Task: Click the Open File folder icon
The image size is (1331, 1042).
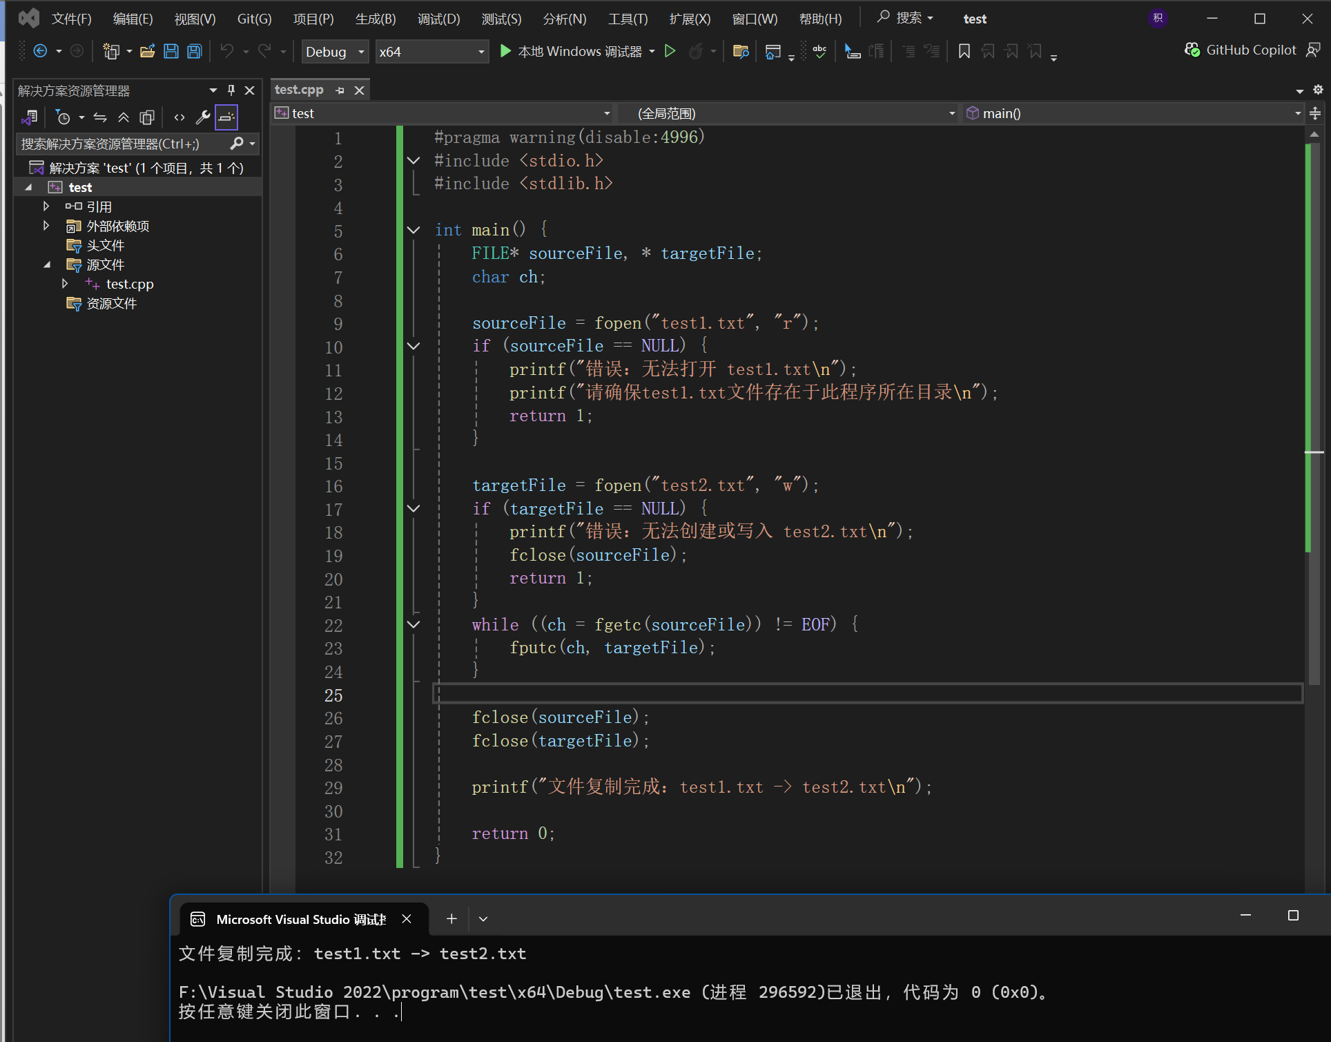Action: pos(147,51)
